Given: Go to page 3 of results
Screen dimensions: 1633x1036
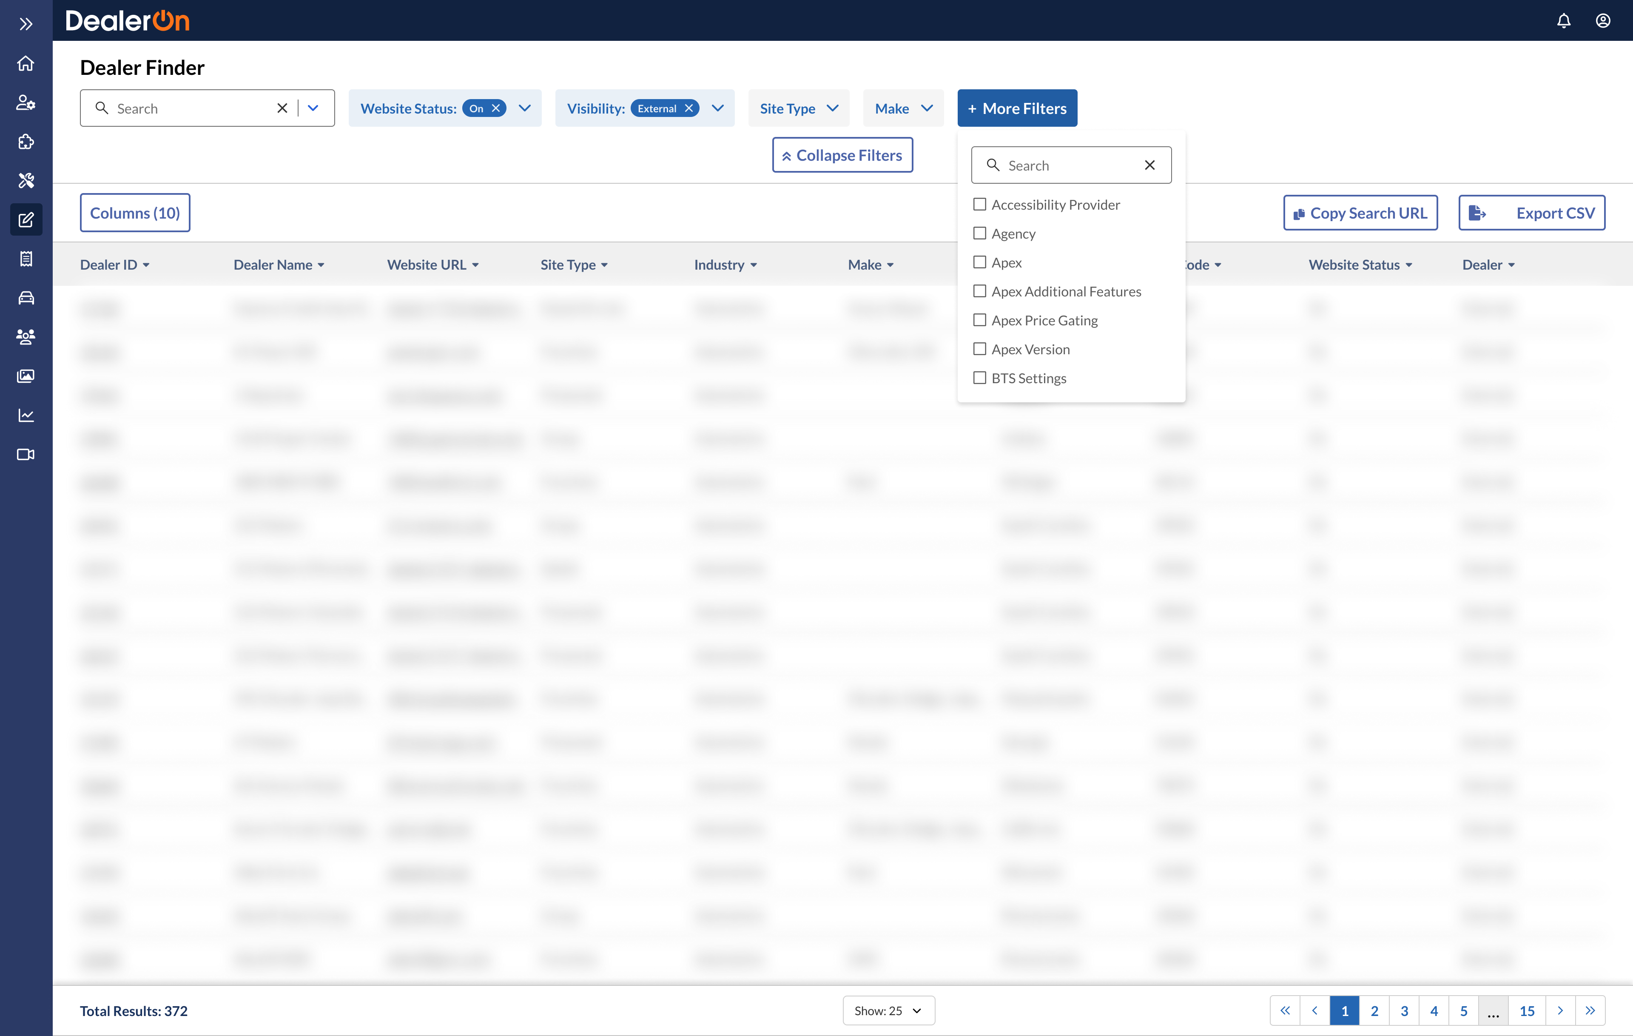Looking at the screenshot, I should [1404, 1010].
